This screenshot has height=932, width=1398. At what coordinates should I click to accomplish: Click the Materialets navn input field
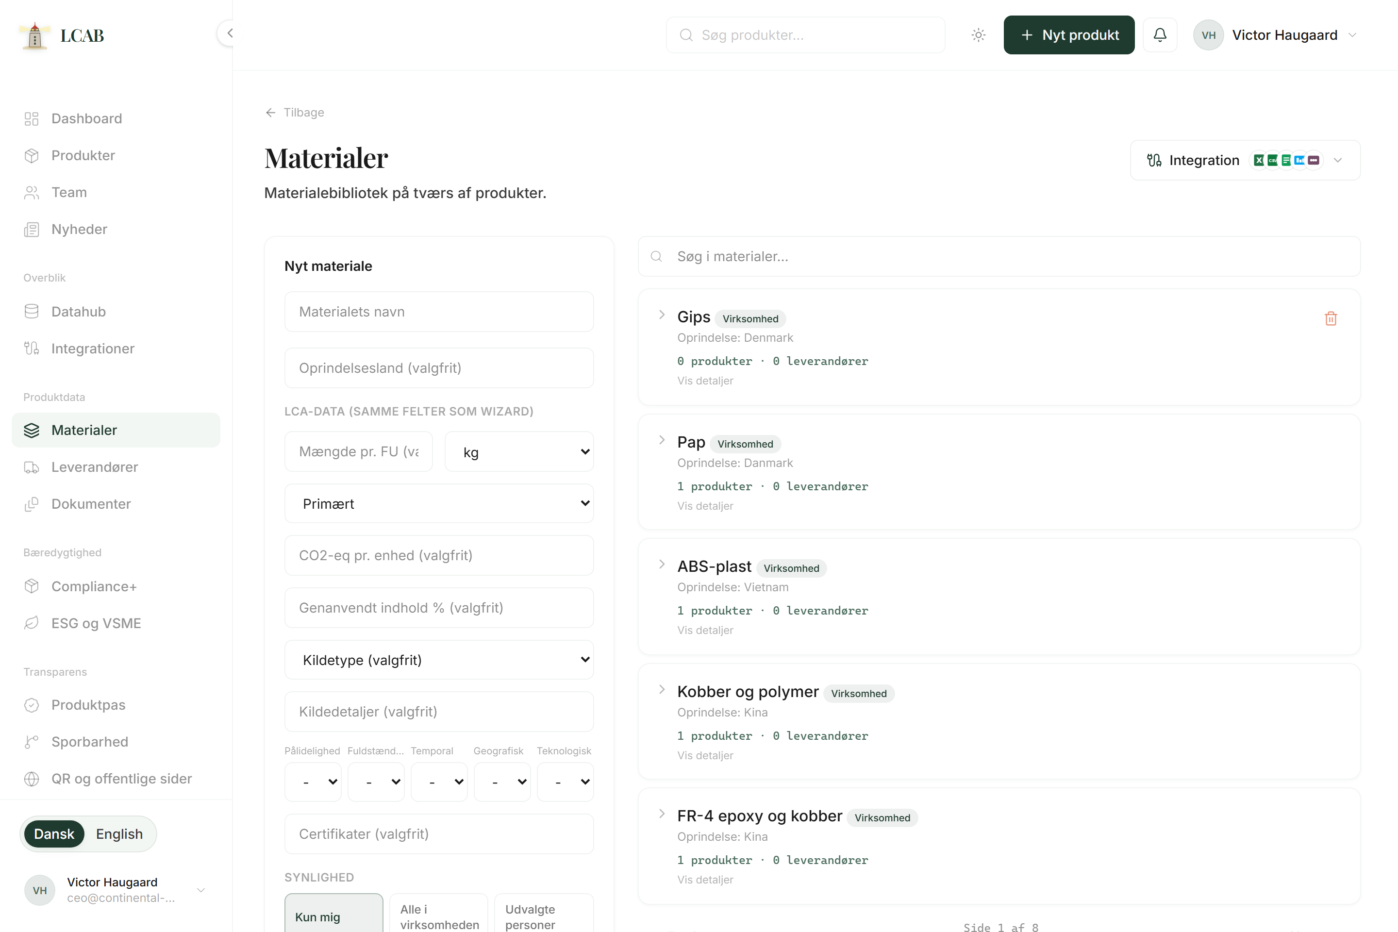tap(439, 312)
